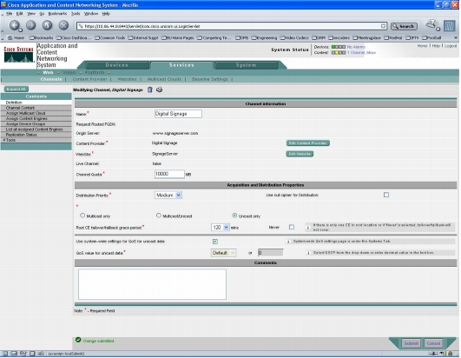Uncheck Use system-wide settings for QoS
This screenshot has width=461, height=358.
click(215, 242)
